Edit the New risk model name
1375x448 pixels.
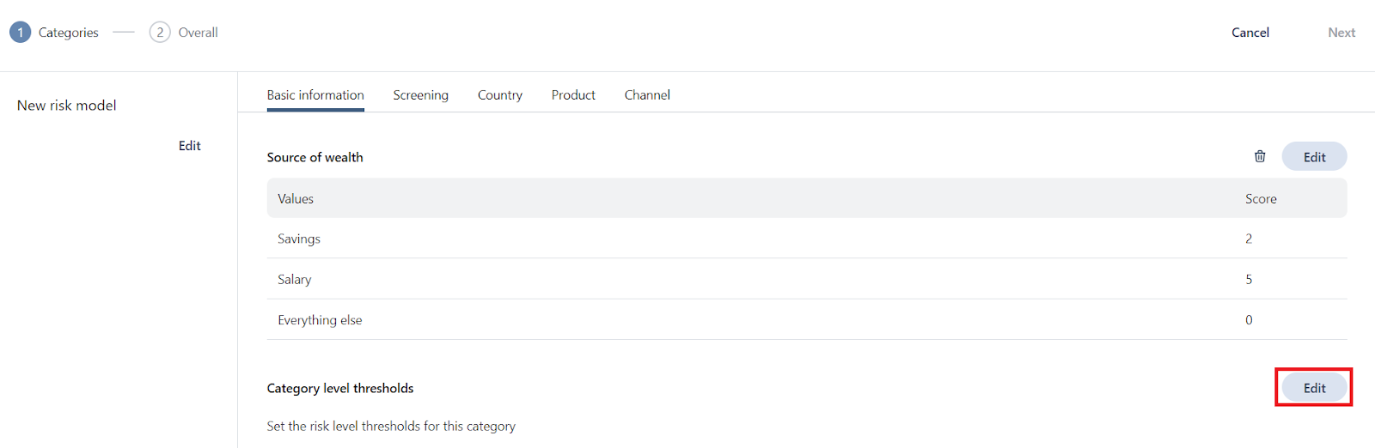tap(189, 146)
